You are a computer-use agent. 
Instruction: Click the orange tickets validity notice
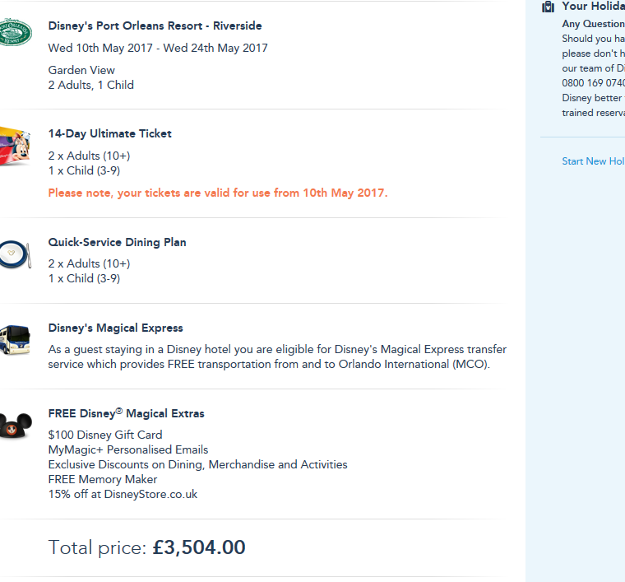tap(218, 193)
